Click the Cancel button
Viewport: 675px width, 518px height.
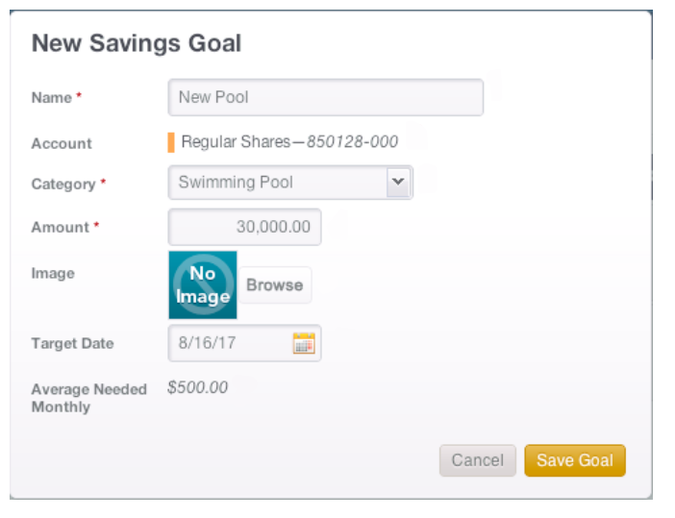coord(478,460)
